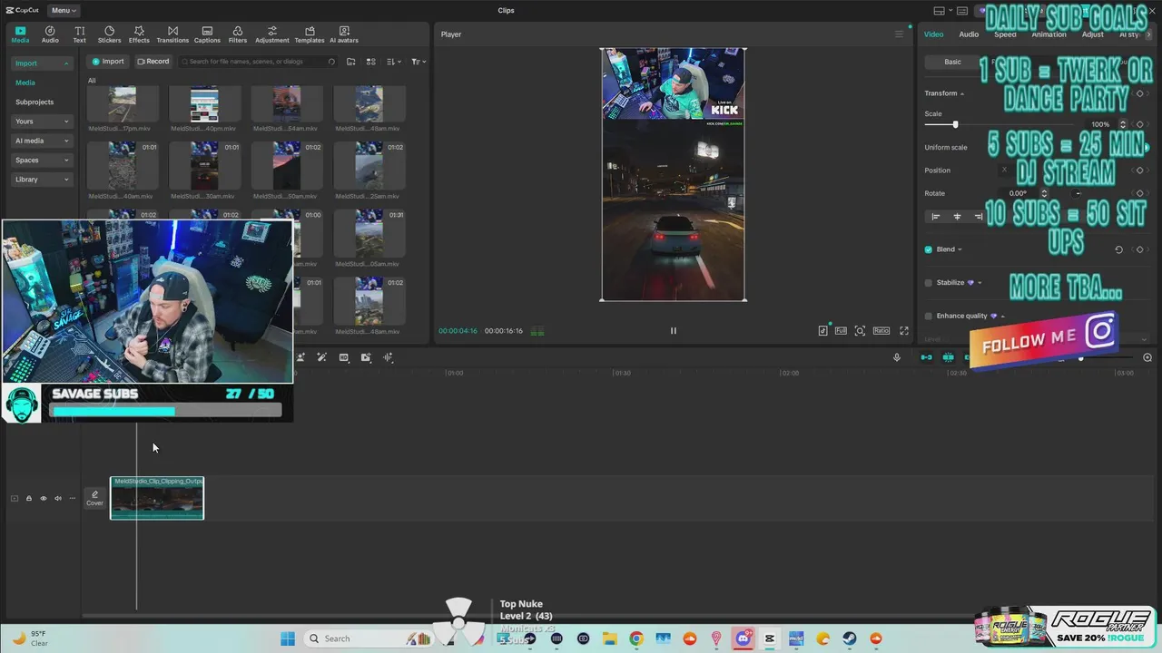1162x653 pixels.
Task: Open Discord from the taskbar
Action: click(743, 638)
